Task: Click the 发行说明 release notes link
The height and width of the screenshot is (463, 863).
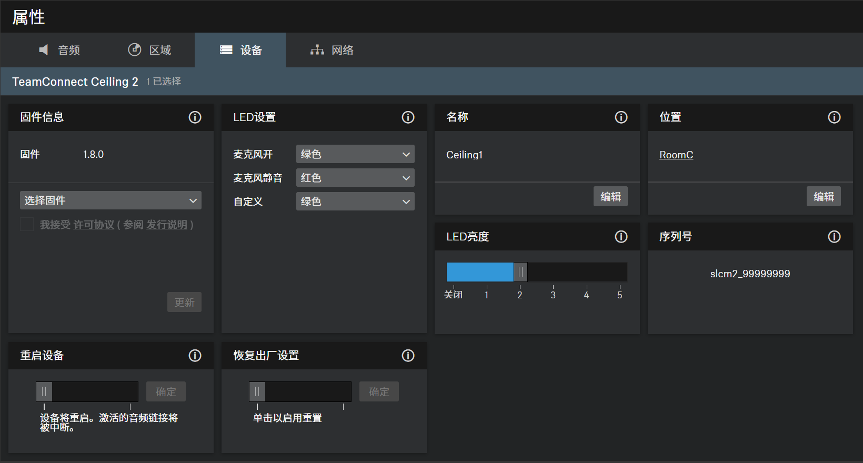Action: 166,225
